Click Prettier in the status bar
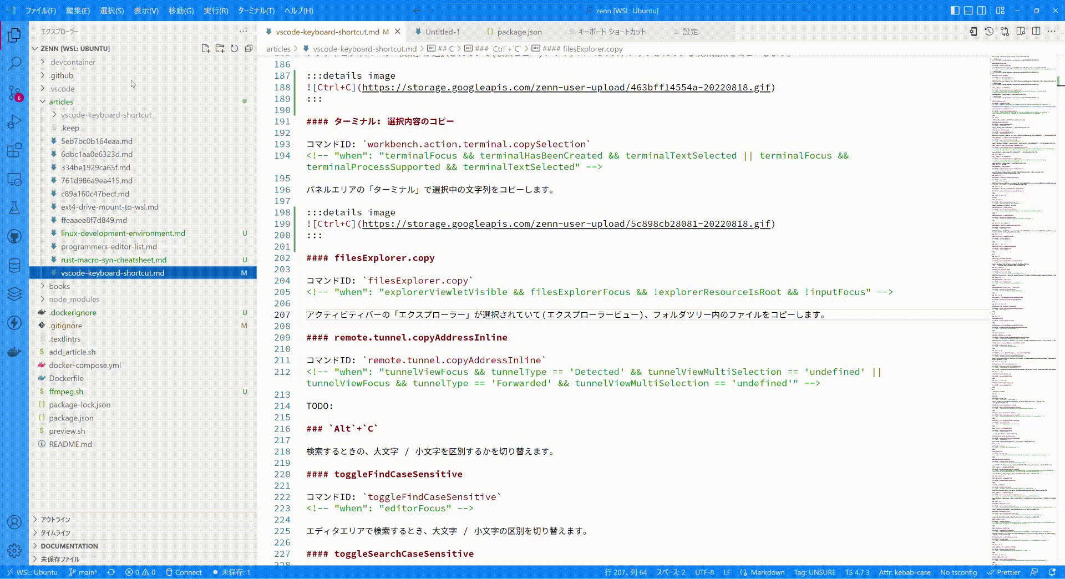This screenshot has height=579, width=1065. [x=1003, y=572]
